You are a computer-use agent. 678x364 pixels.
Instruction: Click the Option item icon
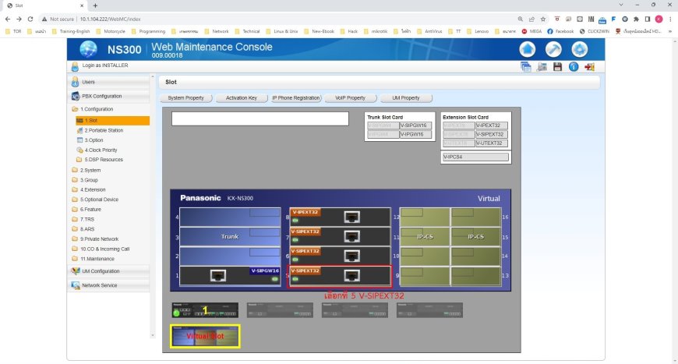tap(79, 140)
